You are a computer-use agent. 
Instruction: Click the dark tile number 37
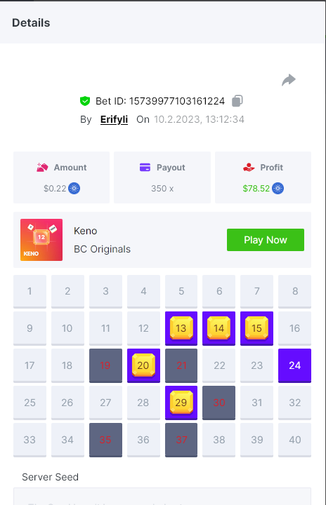(181, 440)
